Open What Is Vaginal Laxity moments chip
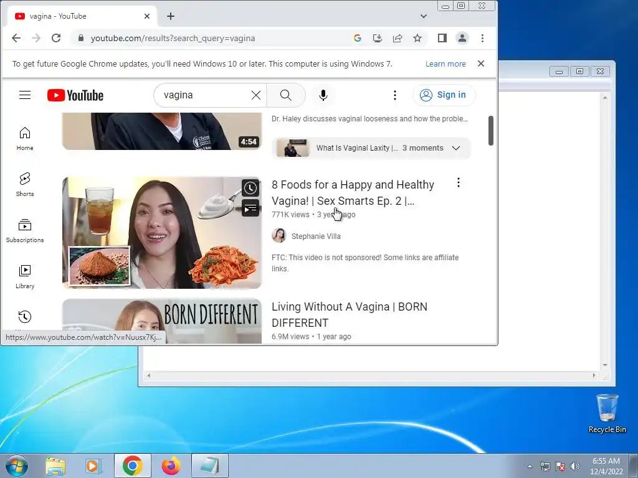 [371, 148]
